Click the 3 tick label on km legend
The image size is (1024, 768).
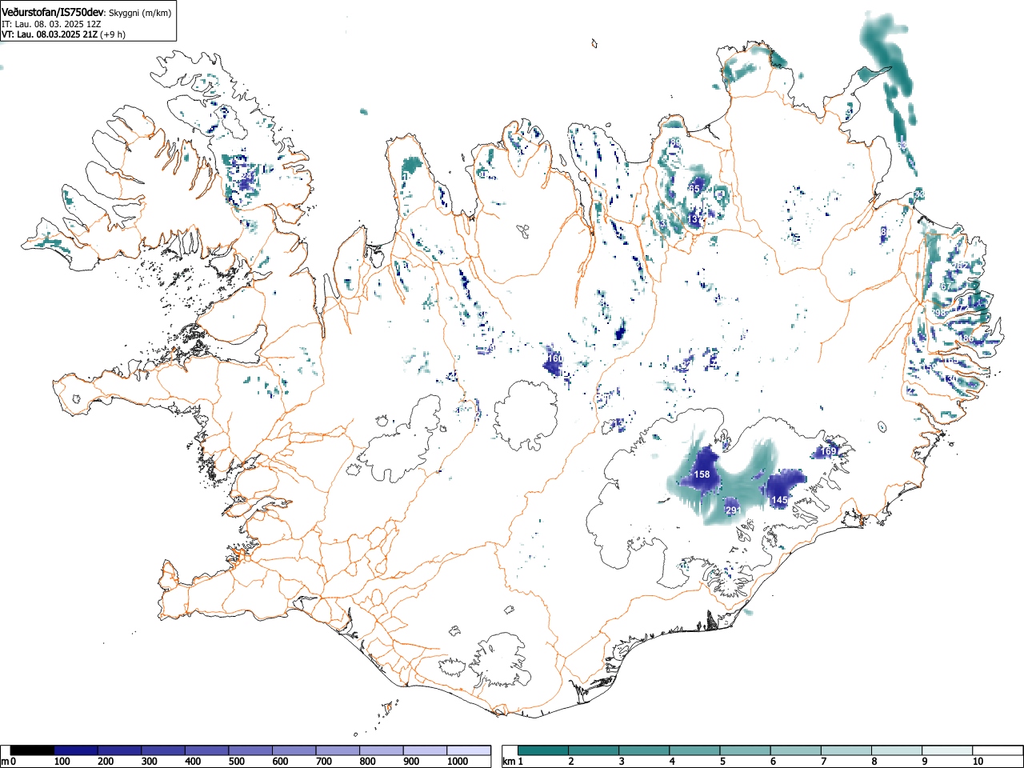(622, 762)
